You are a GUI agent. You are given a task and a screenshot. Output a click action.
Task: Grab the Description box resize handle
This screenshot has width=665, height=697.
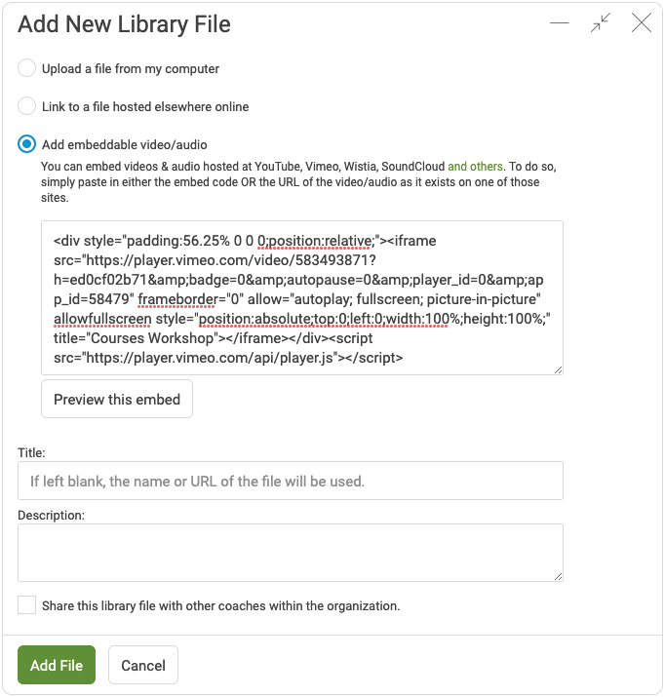[559, 576]
